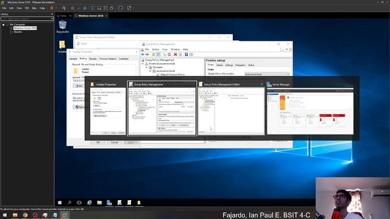Click the VMware manage snapshots icon
390x219 pixels.
[85, 8]
